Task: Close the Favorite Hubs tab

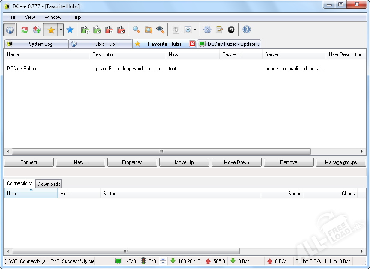Action: pyautogui.click(x=192, y=44)
